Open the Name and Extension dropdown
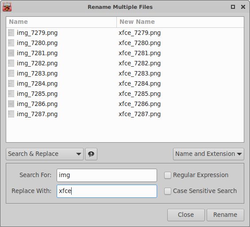The height and width of the screenshot is (227, 250). (x=208, y=154)
